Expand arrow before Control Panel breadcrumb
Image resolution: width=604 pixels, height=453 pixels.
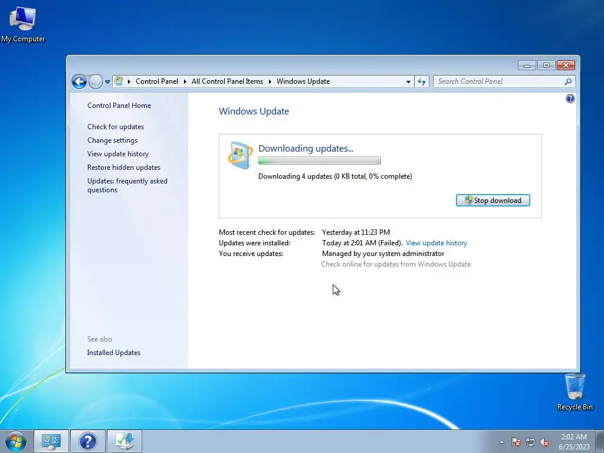[x=129, y=81]
